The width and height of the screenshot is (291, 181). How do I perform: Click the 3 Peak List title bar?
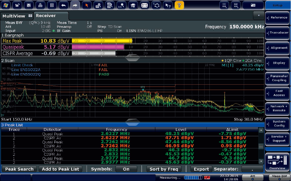pyautogui.click(x=132, y=125)
